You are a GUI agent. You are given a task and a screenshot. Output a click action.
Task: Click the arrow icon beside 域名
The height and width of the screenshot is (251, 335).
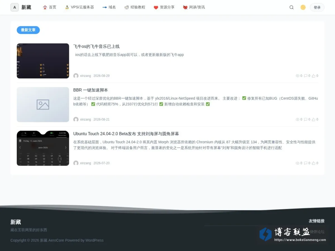105,7
